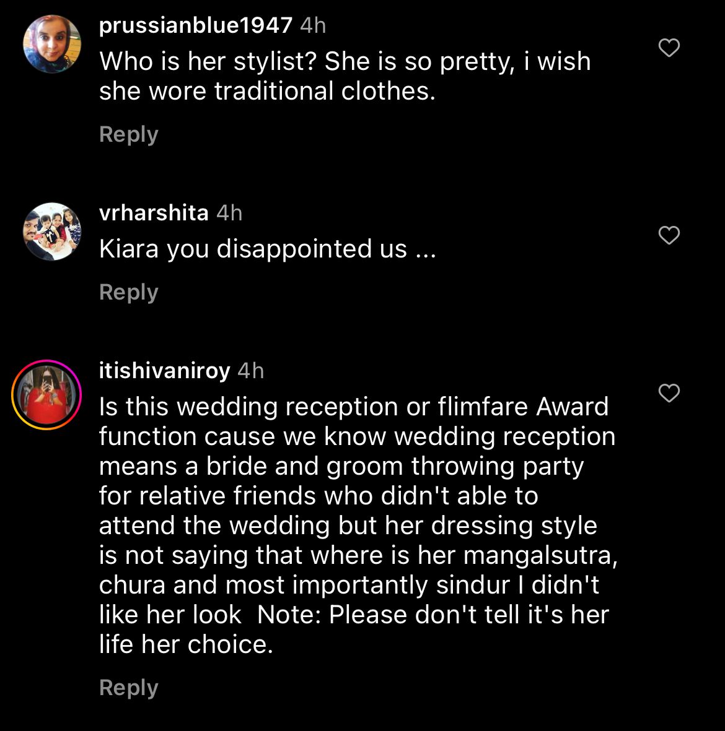Click the 4h timestamp beside vrharshita
725x731 pixels.
(229, 213)
